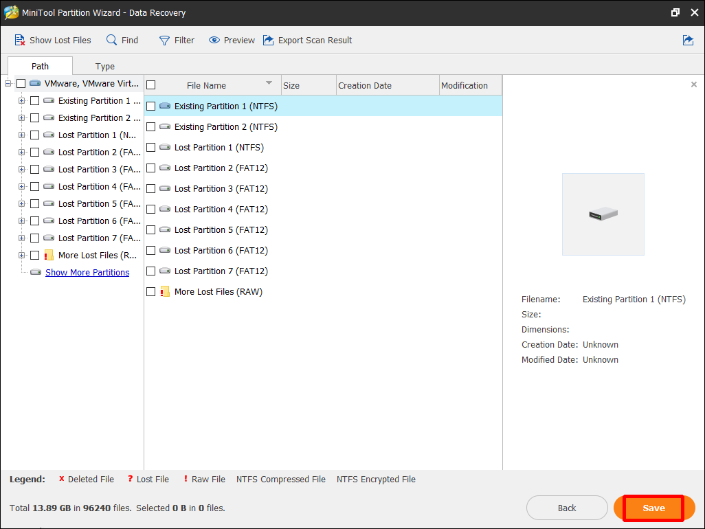Screen dimensions: 705x529
Task: Select the Lost Partition 5 (FAT12) list checkbox
Action: [x=151, y=229]
